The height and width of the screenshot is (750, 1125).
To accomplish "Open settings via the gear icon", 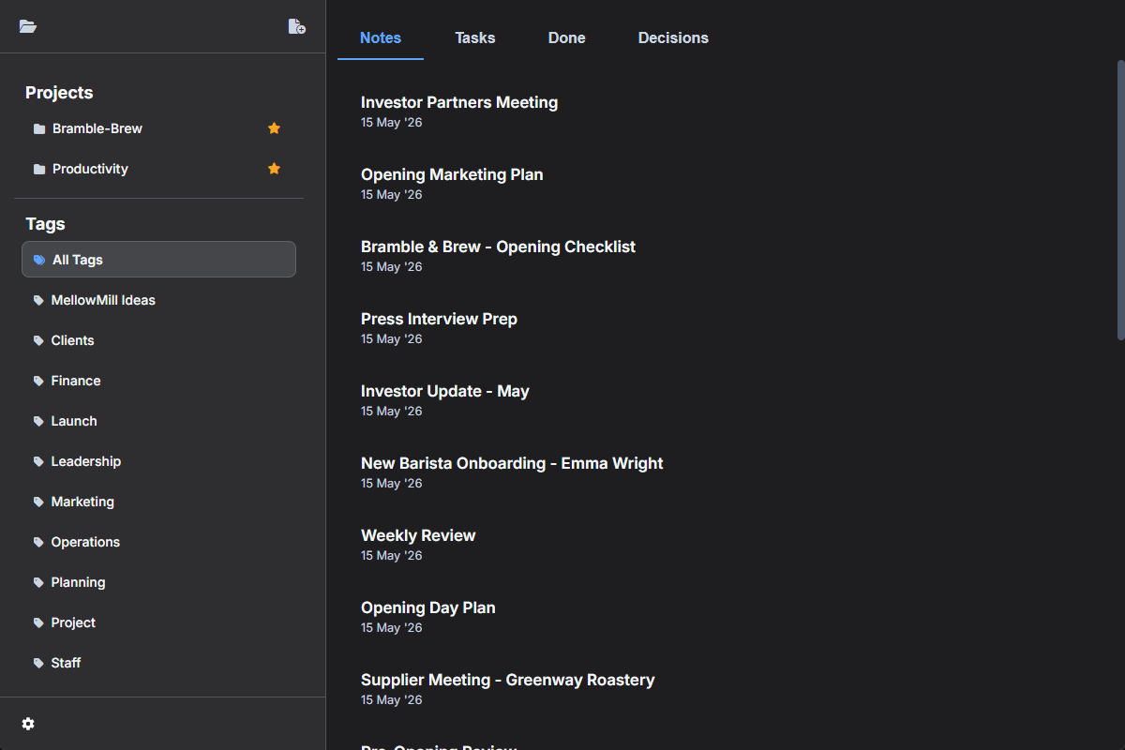I will [x=28, y=724].
